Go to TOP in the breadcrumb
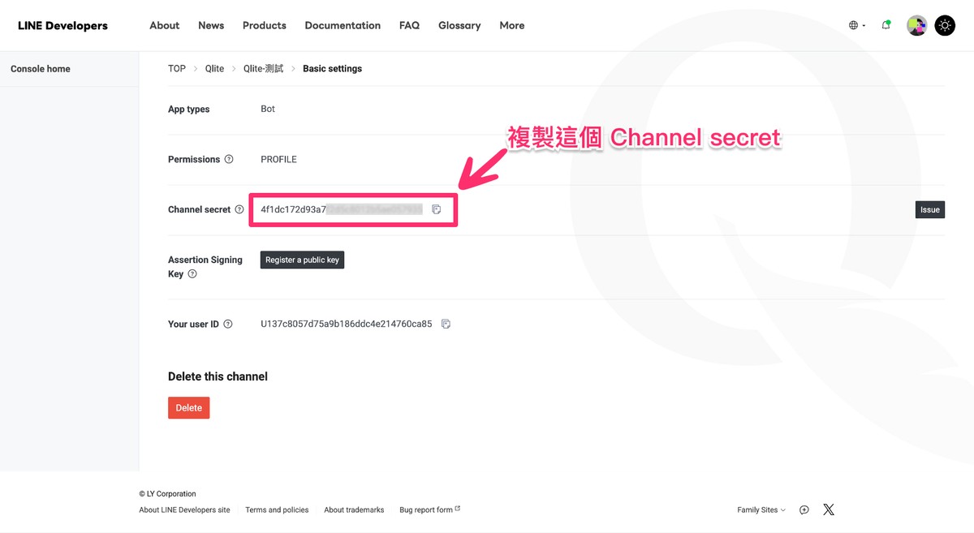 (177, 69)
